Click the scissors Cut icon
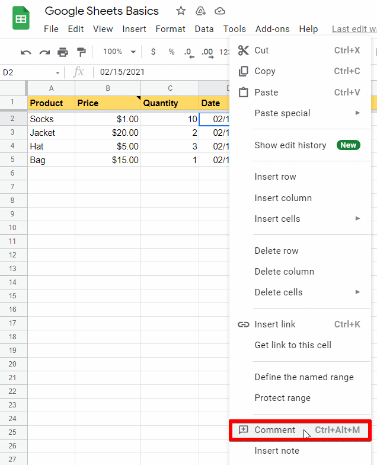This screenshot has width=377, height=465. 243,50
